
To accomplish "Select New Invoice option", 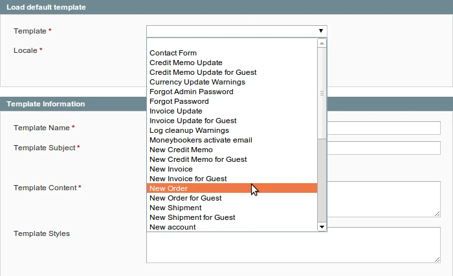I will tap(232, 169).
